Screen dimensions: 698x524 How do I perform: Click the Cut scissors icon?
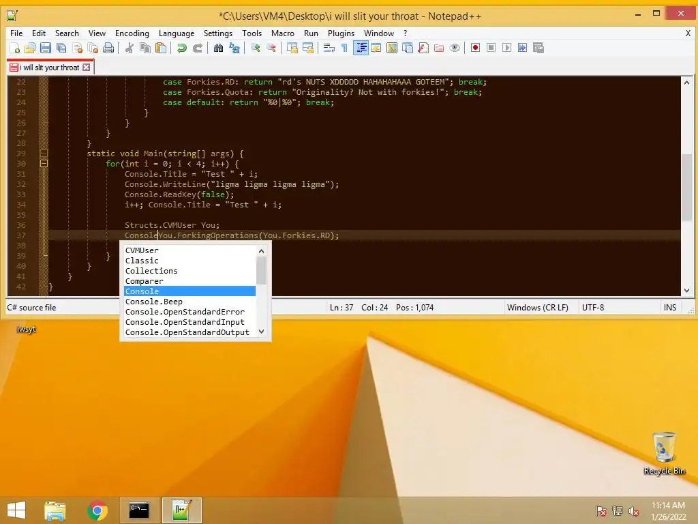point(129,48)
